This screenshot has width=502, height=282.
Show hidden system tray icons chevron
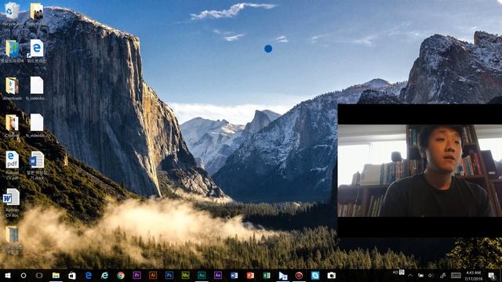pos(410,275)
